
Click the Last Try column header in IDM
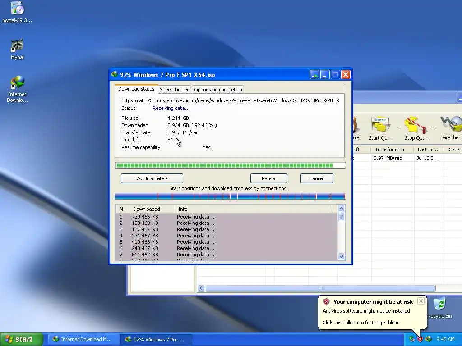pos(428,150)
